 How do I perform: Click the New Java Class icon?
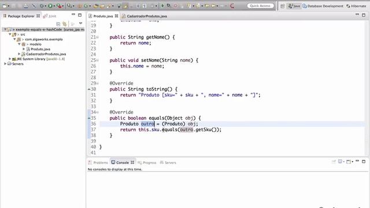point(86,6)
